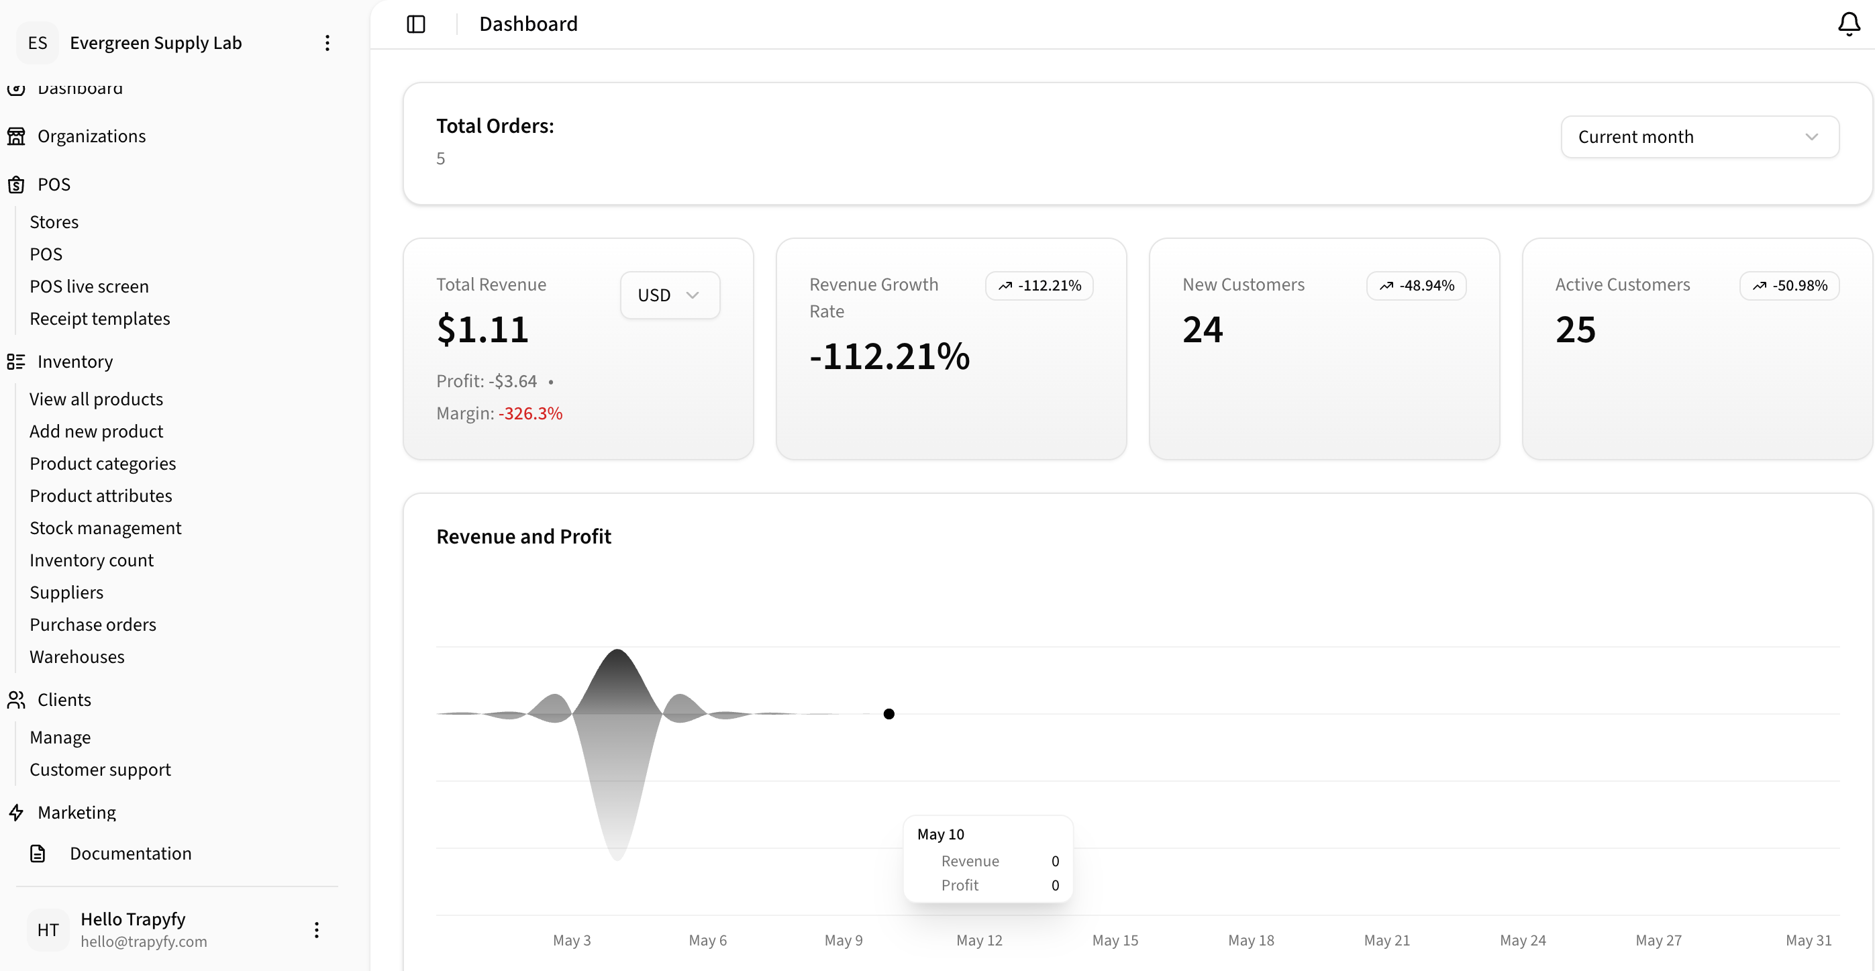Click the Total Orders count 5

tap(440, 158)
